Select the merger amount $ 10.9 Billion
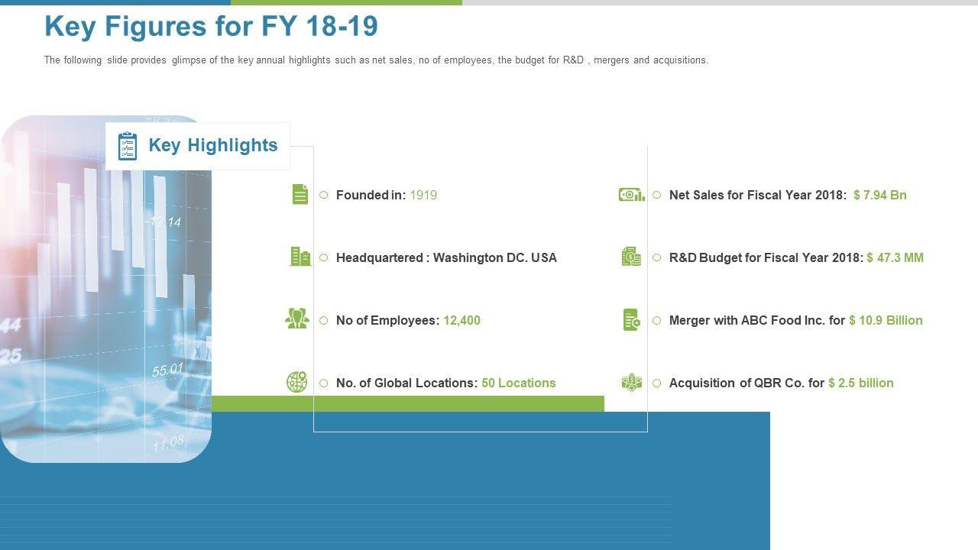This screenshot has width=978, height=550. click(886, 320)
